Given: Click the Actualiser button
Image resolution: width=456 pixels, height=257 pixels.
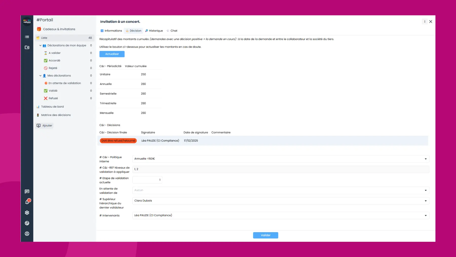Looking at the screenshot, I should (112, 54).
